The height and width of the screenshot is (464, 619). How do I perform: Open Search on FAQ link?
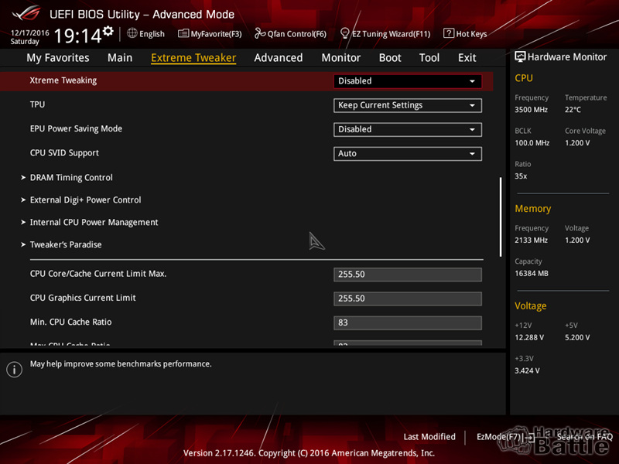(x=585, y=437)
